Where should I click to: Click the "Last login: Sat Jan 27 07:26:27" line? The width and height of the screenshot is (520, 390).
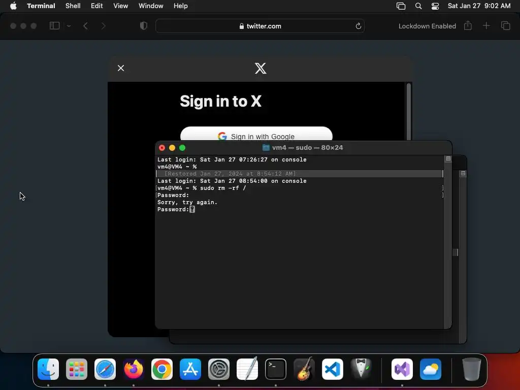point(232,159)
